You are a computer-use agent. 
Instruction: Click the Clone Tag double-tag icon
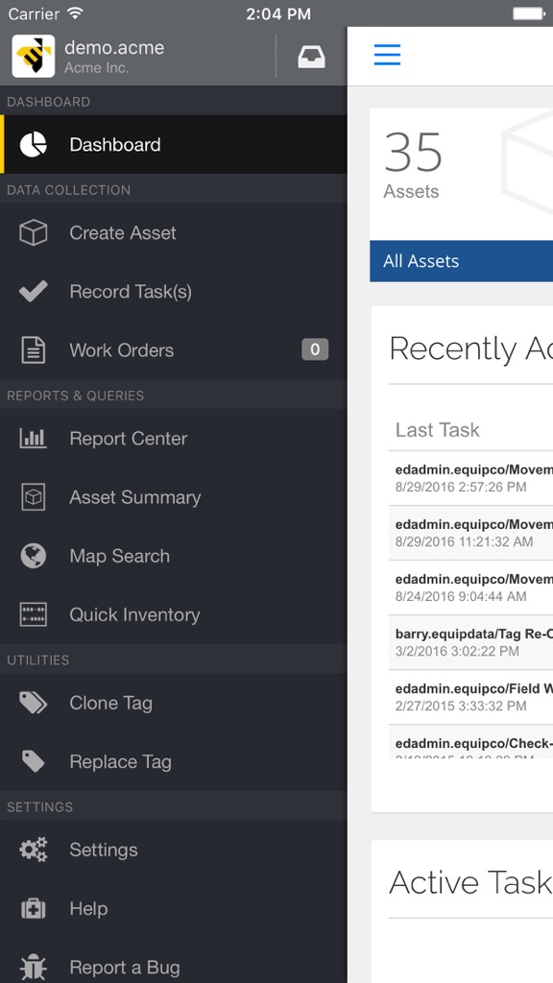pos(34,703)
